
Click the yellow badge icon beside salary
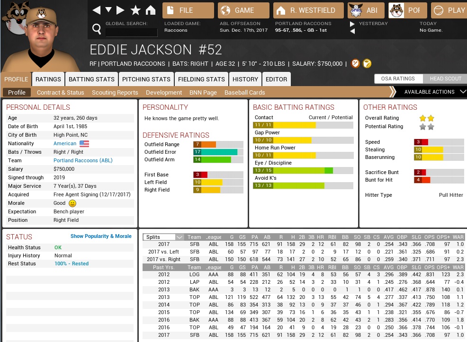point(367,63)
